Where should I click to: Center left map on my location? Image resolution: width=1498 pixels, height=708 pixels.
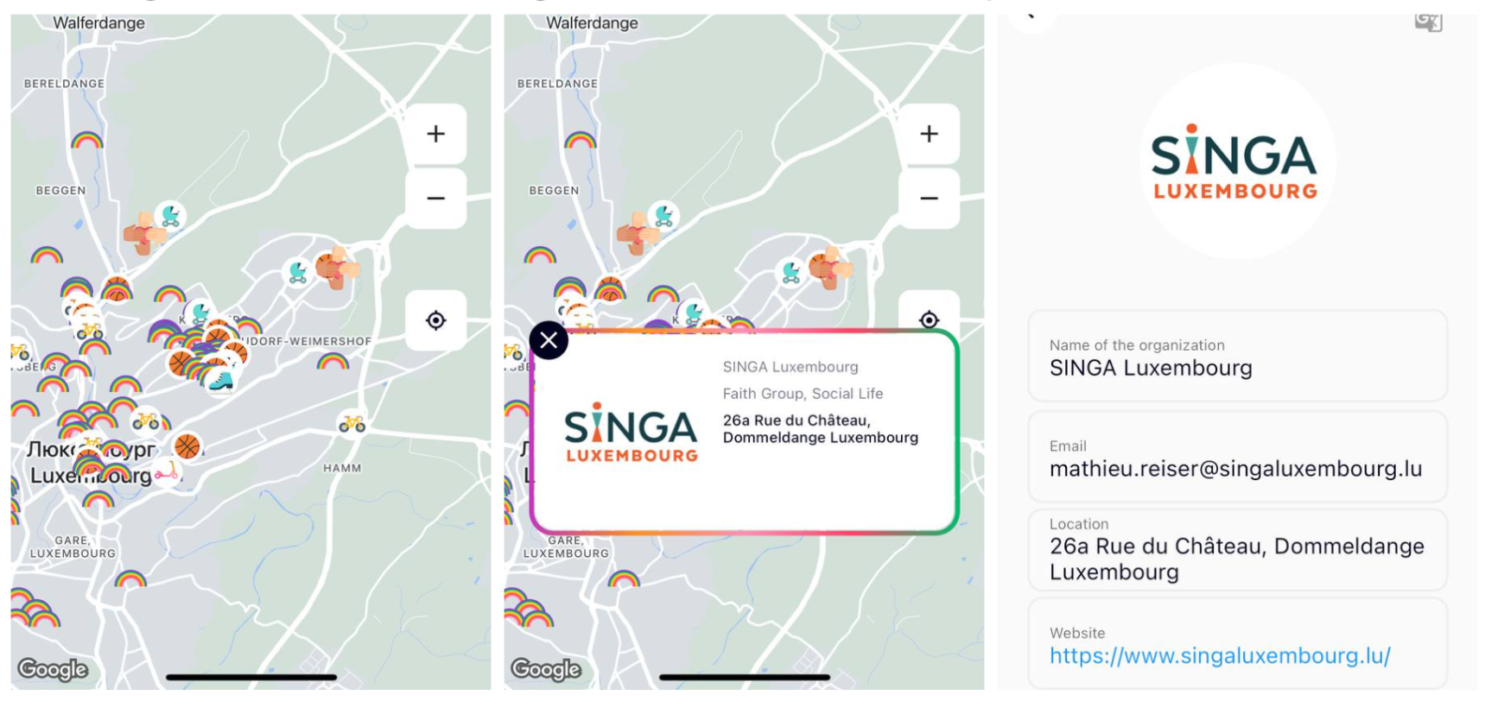coord(435,320)
